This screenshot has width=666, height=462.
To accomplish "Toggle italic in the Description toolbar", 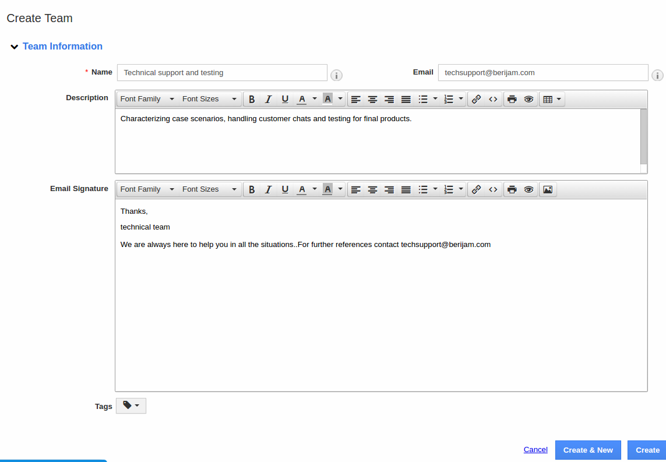I will (x=269, y=100).
